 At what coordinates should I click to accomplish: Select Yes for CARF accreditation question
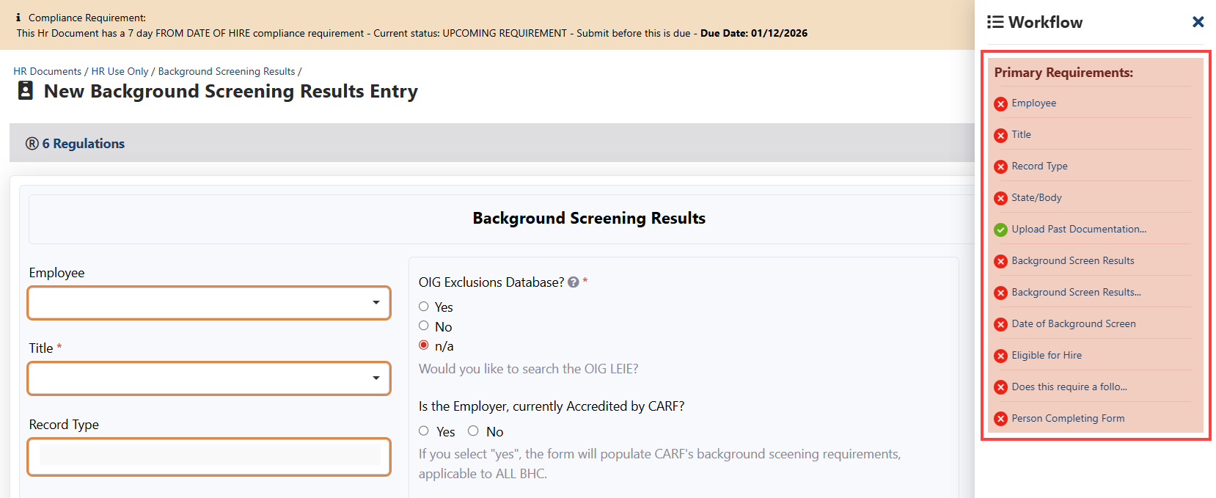tap(424, 431)
